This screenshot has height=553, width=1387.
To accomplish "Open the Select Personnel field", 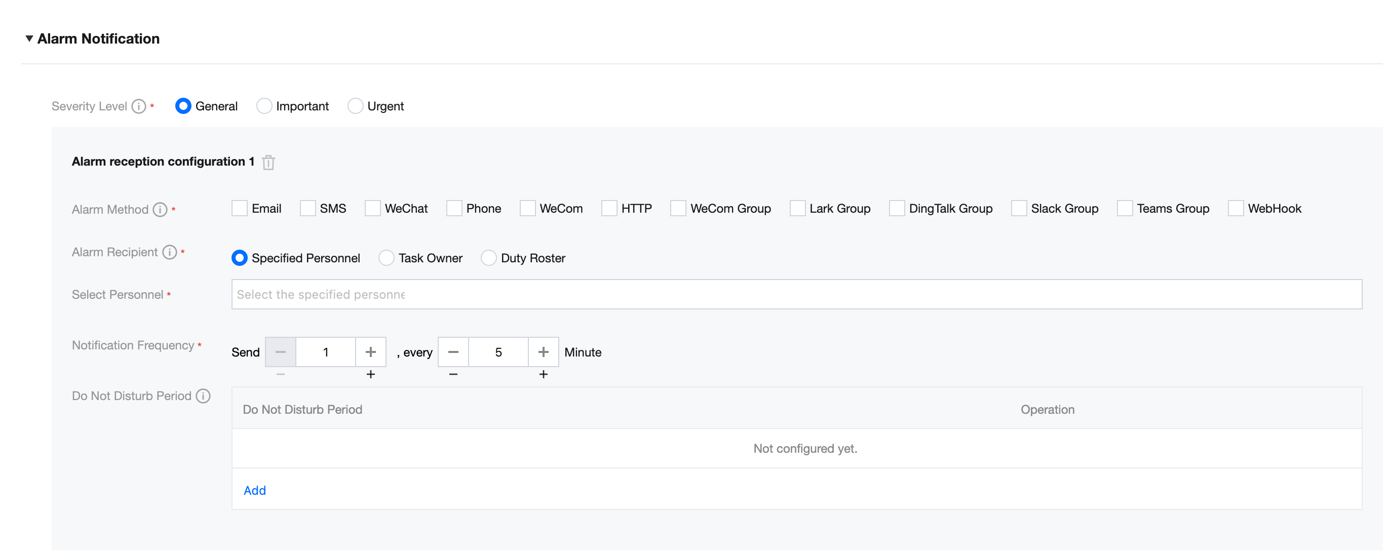I will point(796,294).
